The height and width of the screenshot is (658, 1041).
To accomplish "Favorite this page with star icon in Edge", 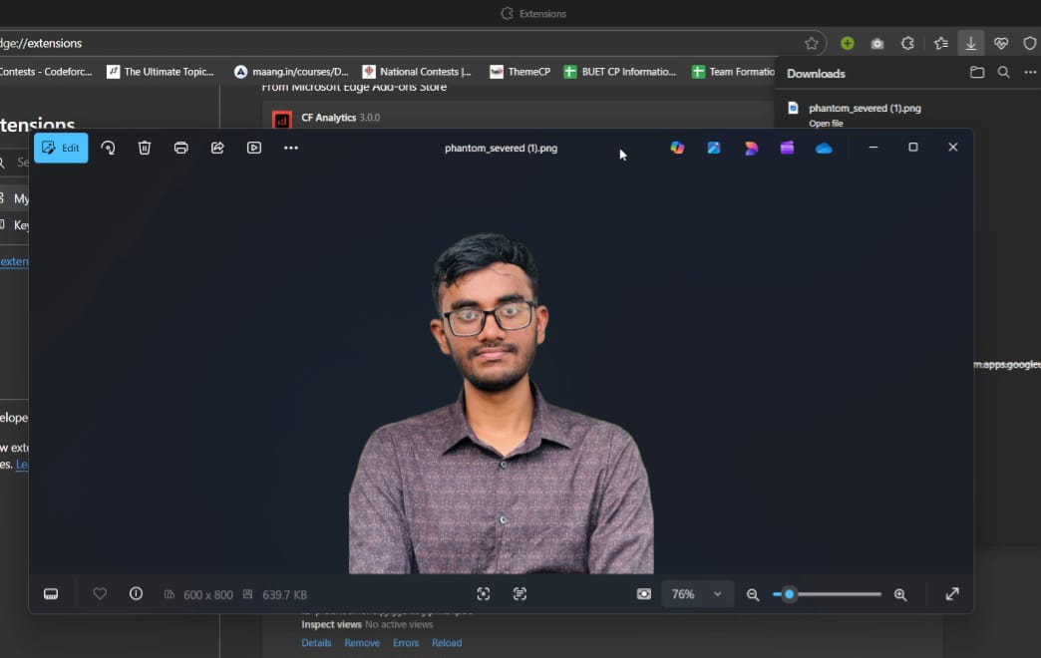I will click(x=812, y=43).
